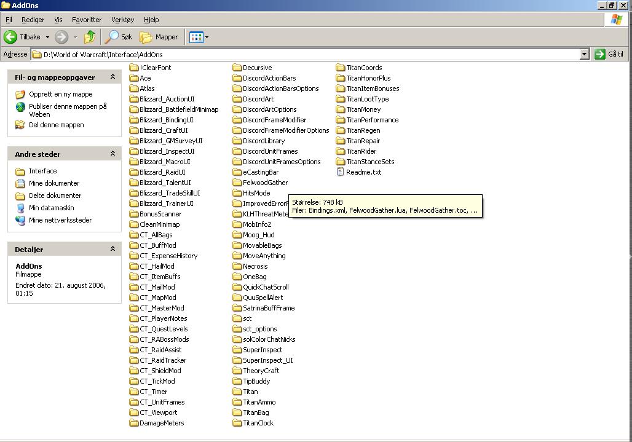This screenshot has width=632, height=442.
Task: Open Mine nettverkssteder link
Action: [60, 220]
